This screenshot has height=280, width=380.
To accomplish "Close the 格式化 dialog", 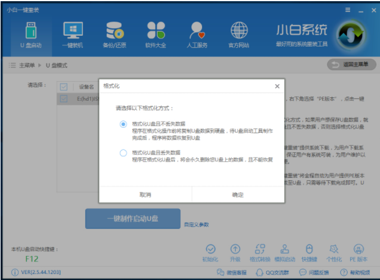I will 277,86.
